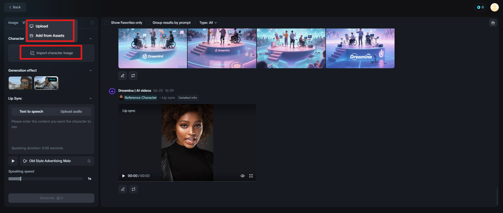Switch to Text to speech tab

[31, 112]
